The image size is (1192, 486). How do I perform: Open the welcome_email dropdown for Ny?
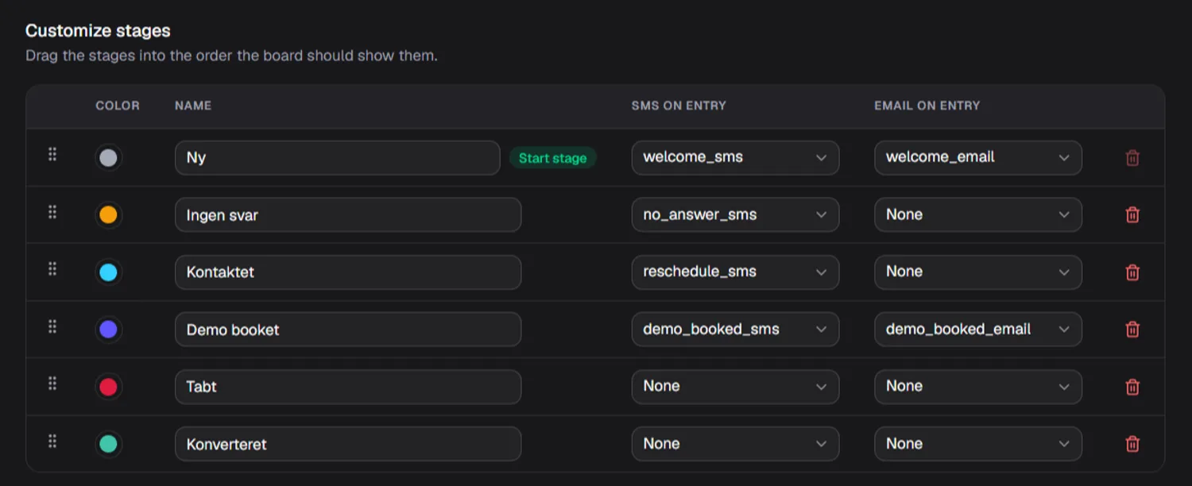[x=978, y=157]
